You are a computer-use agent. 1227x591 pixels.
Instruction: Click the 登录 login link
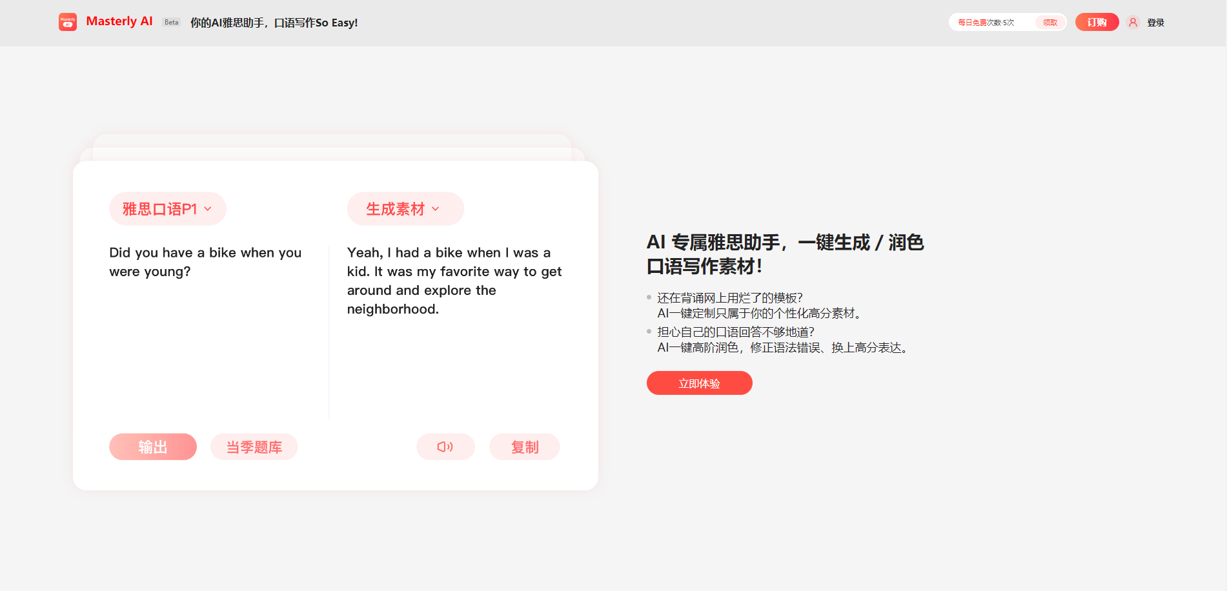[x=1155, y=23]
